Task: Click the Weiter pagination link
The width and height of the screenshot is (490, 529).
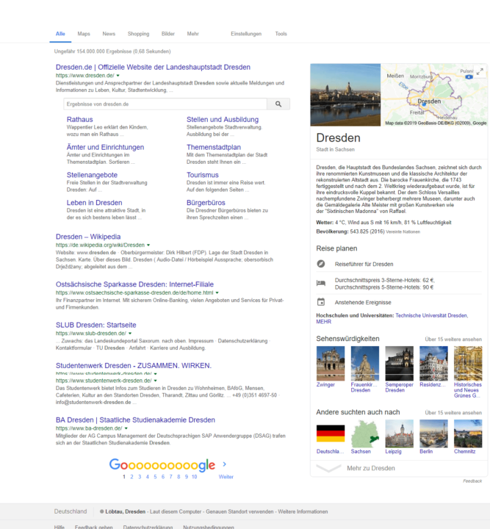Action: [x=226, y=477]
